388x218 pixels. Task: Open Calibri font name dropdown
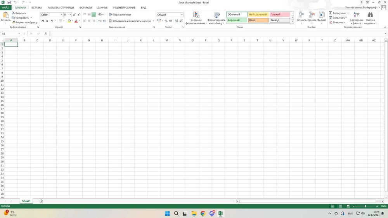[61, 15]
